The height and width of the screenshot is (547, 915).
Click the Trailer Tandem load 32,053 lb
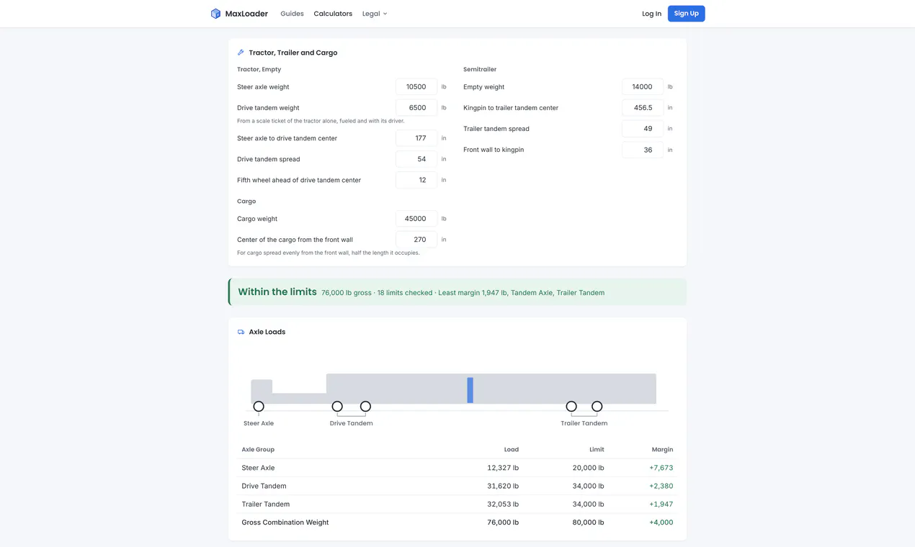pos(503,504)
